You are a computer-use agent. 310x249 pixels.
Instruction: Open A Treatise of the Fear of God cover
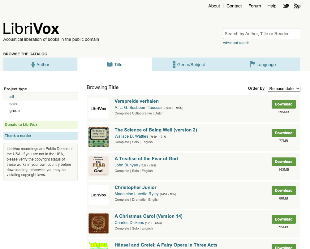[98, 166]
